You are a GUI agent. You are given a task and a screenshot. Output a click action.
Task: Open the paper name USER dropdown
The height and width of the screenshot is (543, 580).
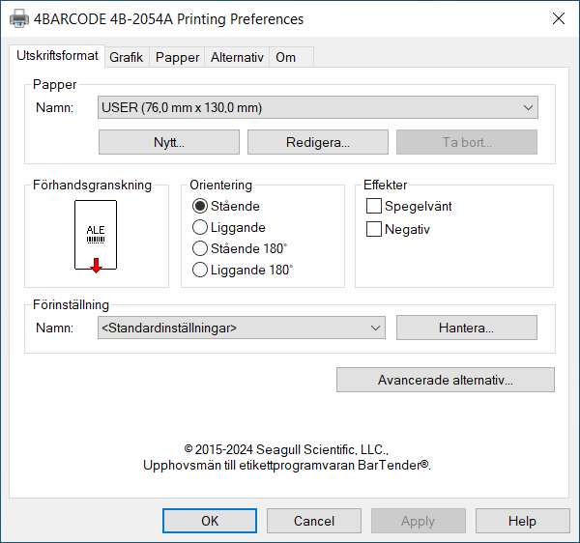(318, 108)
